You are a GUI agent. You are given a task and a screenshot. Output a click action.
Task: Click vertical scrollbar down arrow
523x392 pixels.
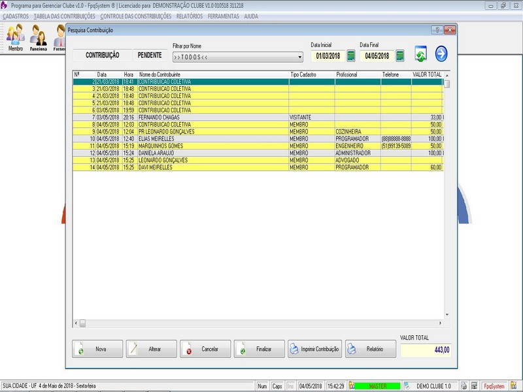[447, 315]
